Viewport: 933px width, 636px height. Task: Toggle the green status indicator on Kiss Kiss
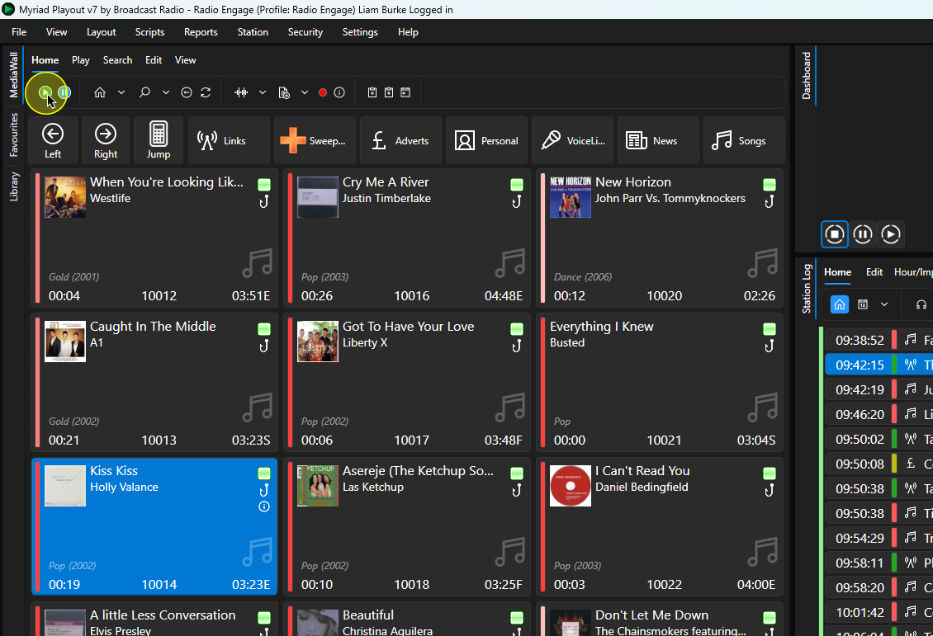264,473
